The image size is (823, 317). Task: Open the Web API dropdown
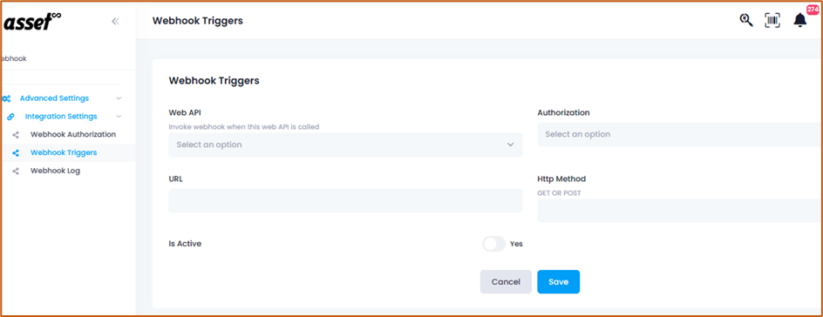click(345, 145)
